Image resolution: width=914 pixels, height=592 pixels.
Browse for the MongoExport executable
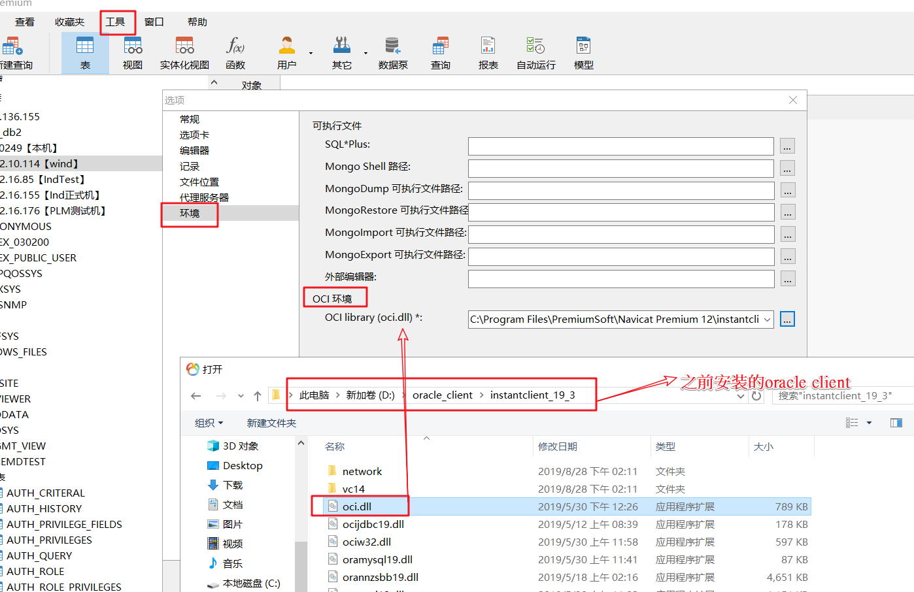point(787,257)
